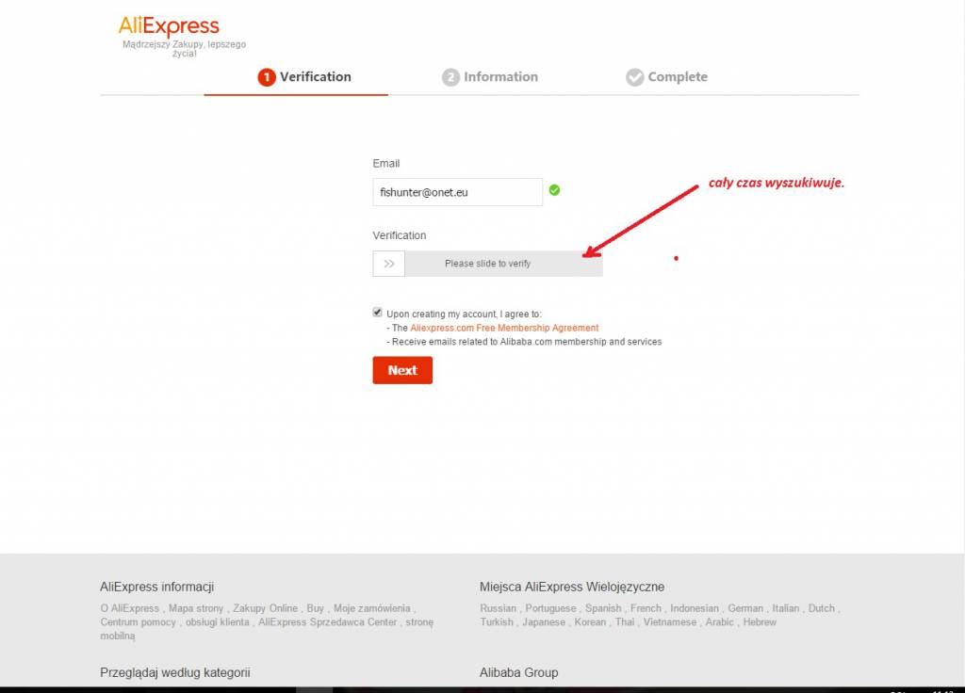
Task: Open the Arabic language site link
Action: pos(719,622)
